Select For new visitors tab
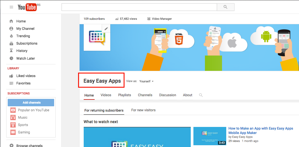Image resolution: width=299 pixels, height=147 pixels. (143, 110)
